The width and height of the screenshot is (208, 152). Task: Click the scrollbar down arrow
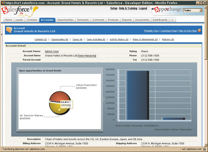pos(206,145)
